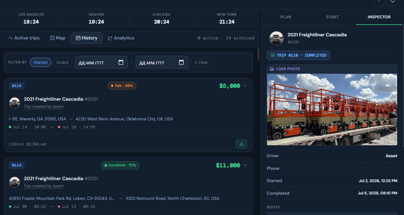Download report for trip #115
The width and height of the screenshot is (404, 215).
click(241, 144)
